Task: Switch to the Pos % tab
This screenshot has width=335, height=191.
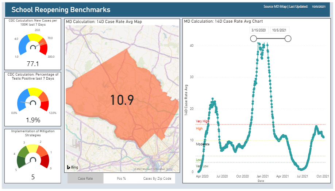Action: (121, 179)
